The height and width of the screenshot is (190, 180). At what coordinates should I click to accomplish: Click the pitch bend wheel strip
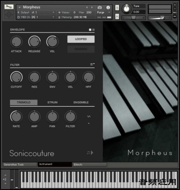[12, 179]
